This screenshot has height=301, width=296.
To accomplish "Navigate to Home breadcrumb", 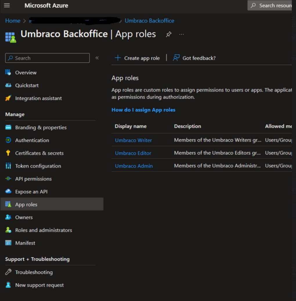I will [13, 21].
